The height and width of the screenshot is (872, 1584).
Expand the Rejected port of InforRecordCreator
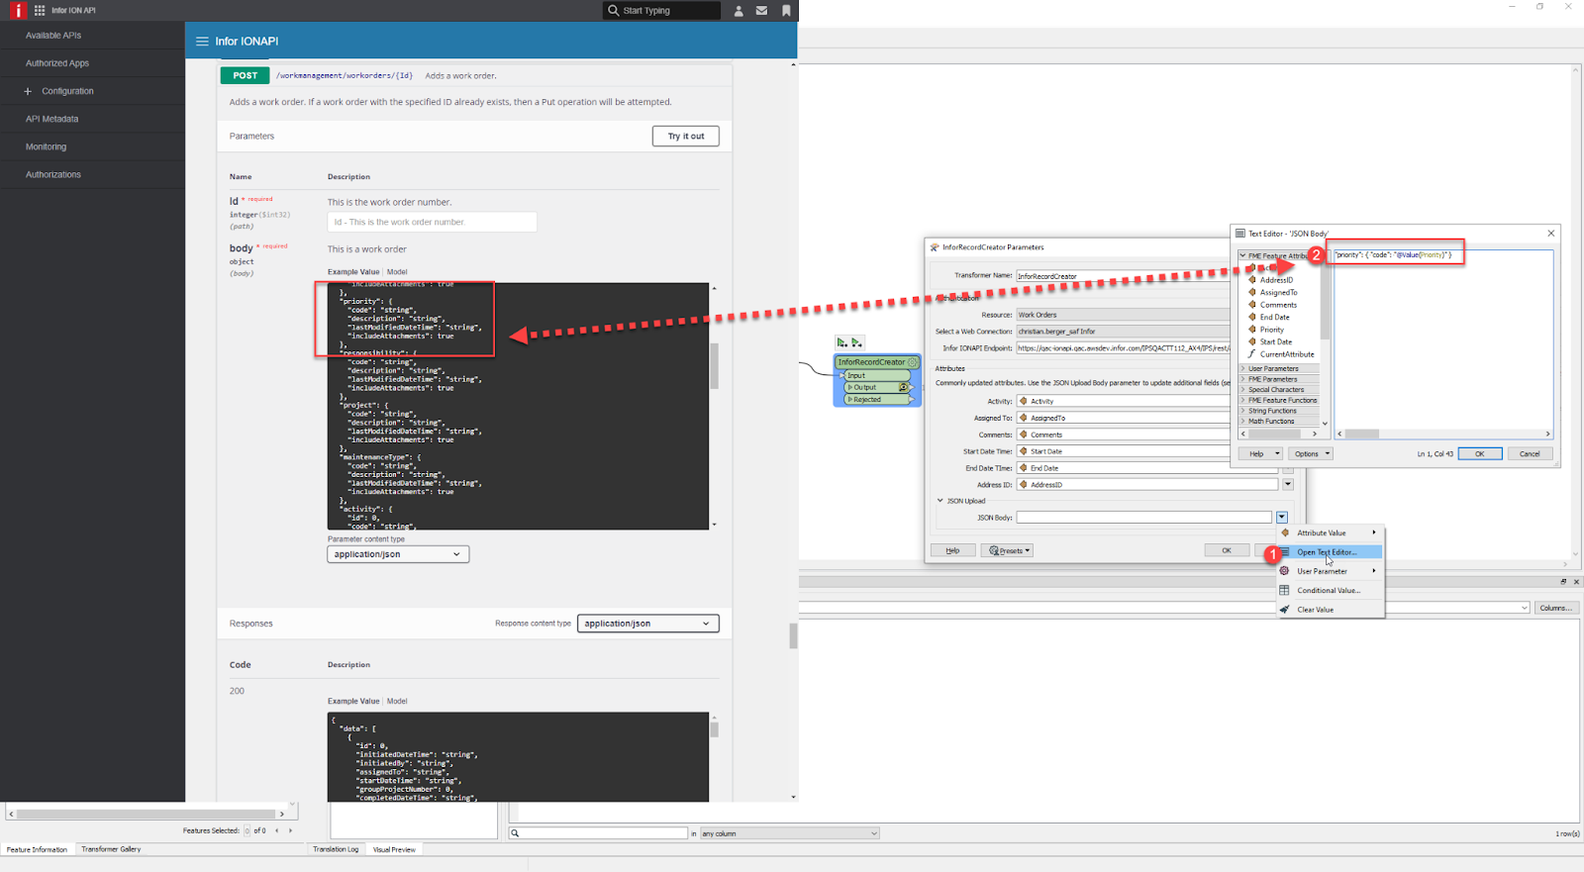click(x=850, y=400)
